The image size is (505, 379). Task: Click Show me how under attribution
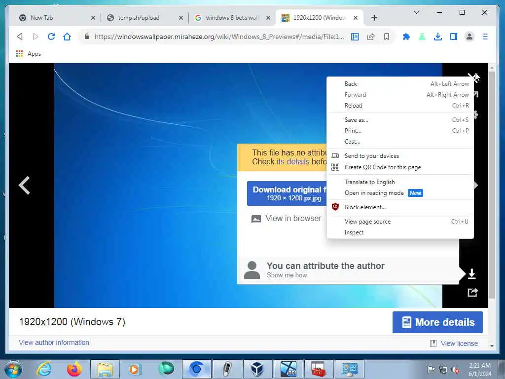(287, 275)
